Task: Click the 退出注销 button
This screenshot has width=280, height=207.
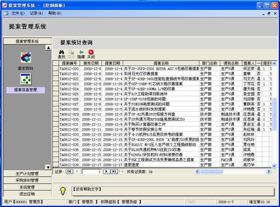Action: (27, 194)
